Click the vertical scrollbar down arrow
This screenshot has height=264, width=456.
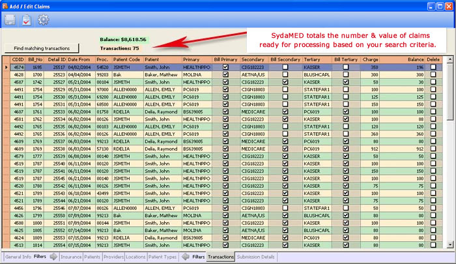click(451, 245)
